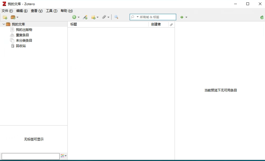Click the green New Item plus icon

point(74,17)
